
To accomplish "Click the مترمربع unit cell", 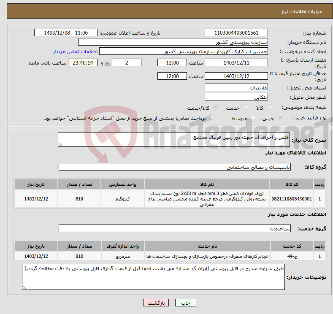I will pyautogui.click(x=122, y=256).
